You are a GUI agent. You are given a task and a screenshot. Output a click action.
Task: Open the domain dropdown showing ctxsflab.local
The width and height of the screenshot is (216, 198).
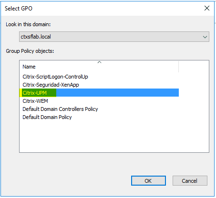(114, 37)
